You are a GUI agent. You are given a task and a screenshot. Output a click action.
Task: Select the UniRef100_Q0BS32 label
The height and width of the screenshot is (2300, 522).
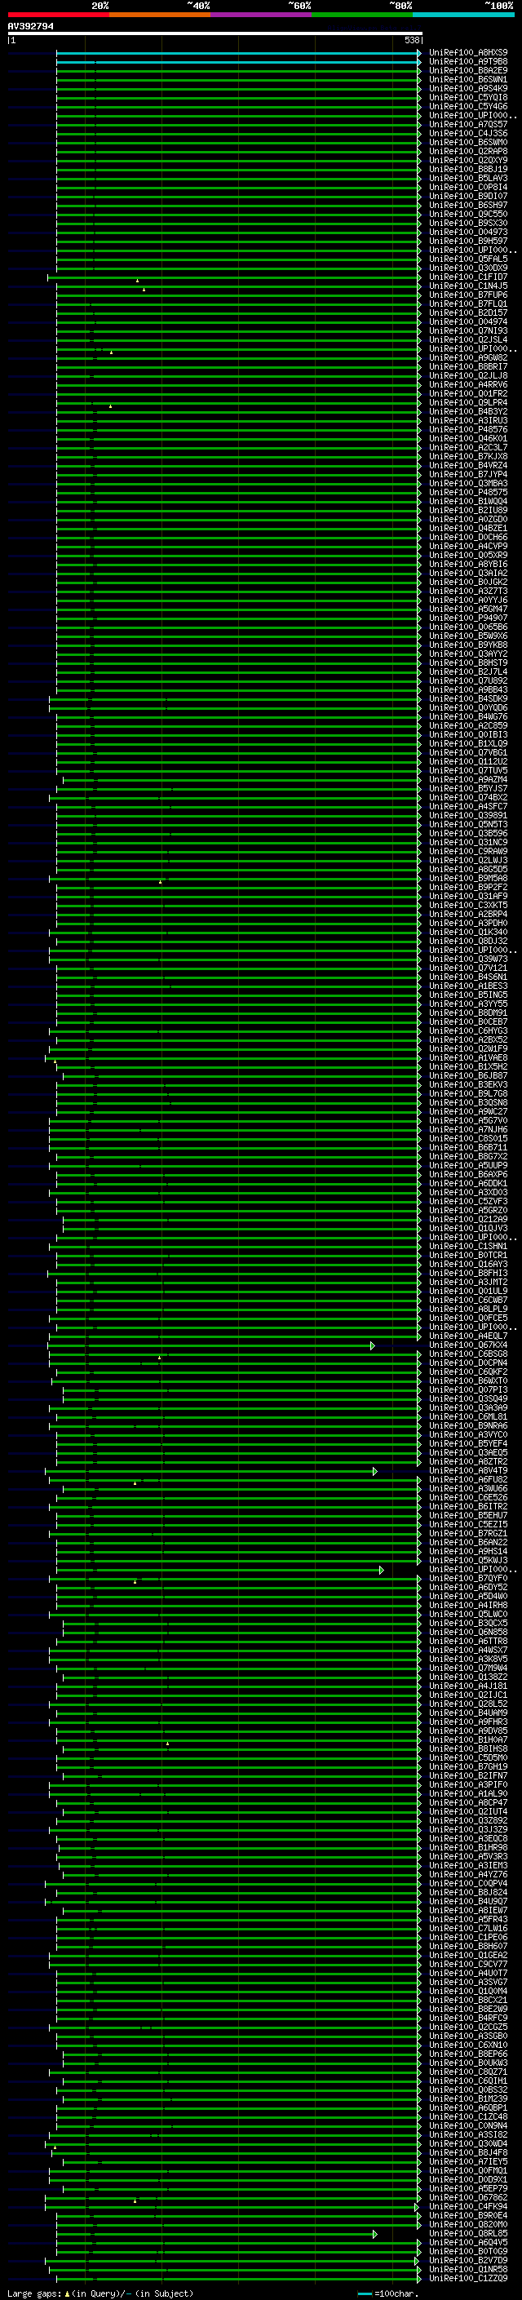point(468,2090)
